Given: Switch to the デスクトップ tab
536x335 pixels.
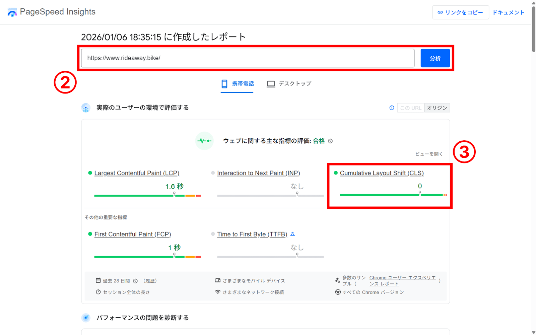Looking at the screenshot, I should pyautogui.click(x=294, y=84).
